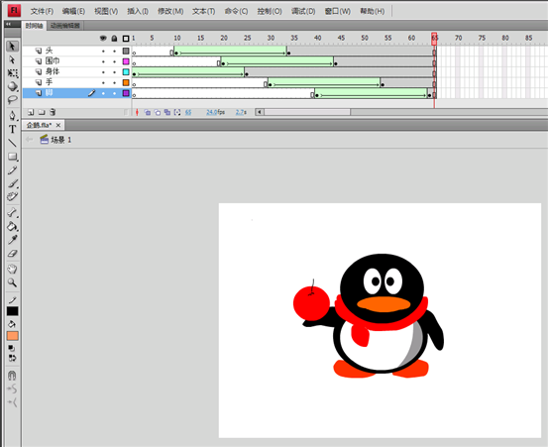Click the New Folder icon below layers

click(x=42, y=112)
